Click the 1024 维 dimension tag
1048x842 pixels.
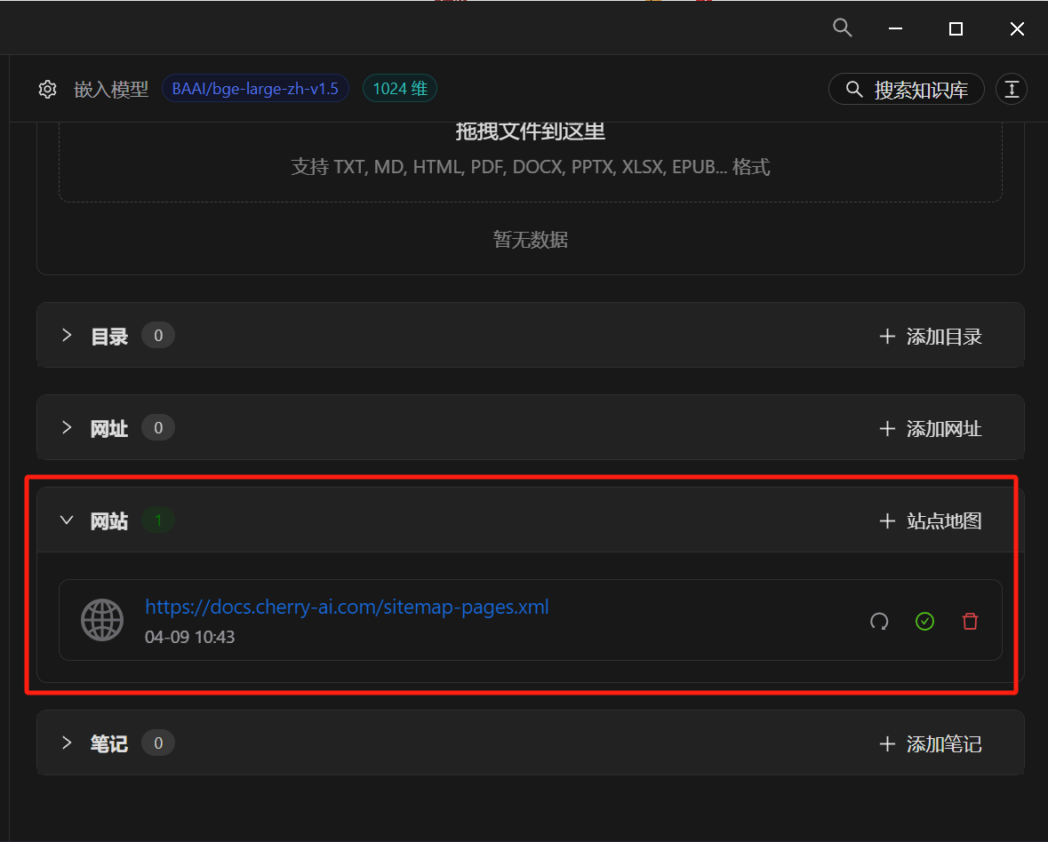[x=400, y=90]
